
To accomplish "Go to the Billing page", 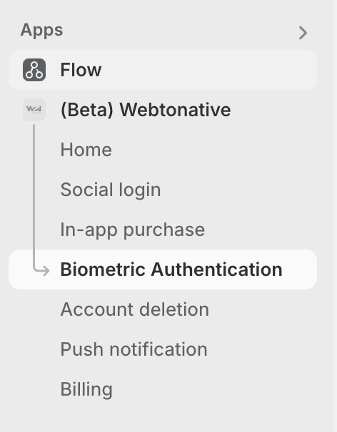I will [x=86, y=389].
